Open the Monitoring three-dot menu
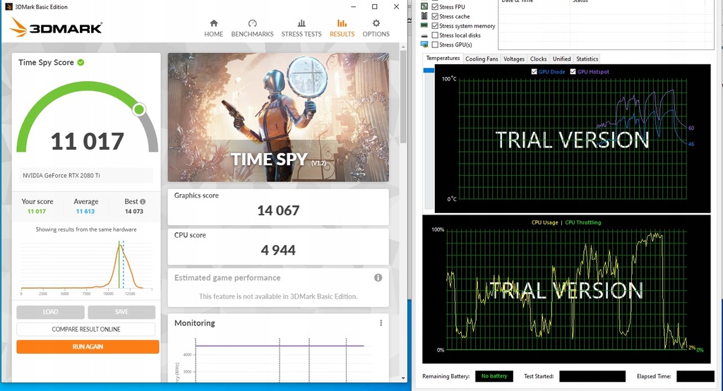The width and height of the screenshot is (723, 391). point(381,323)
